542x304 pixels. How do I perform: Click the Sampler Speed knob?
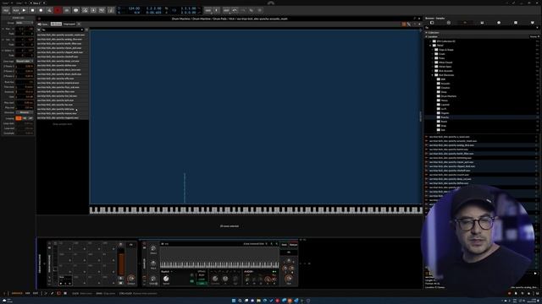tap(166, 279)
